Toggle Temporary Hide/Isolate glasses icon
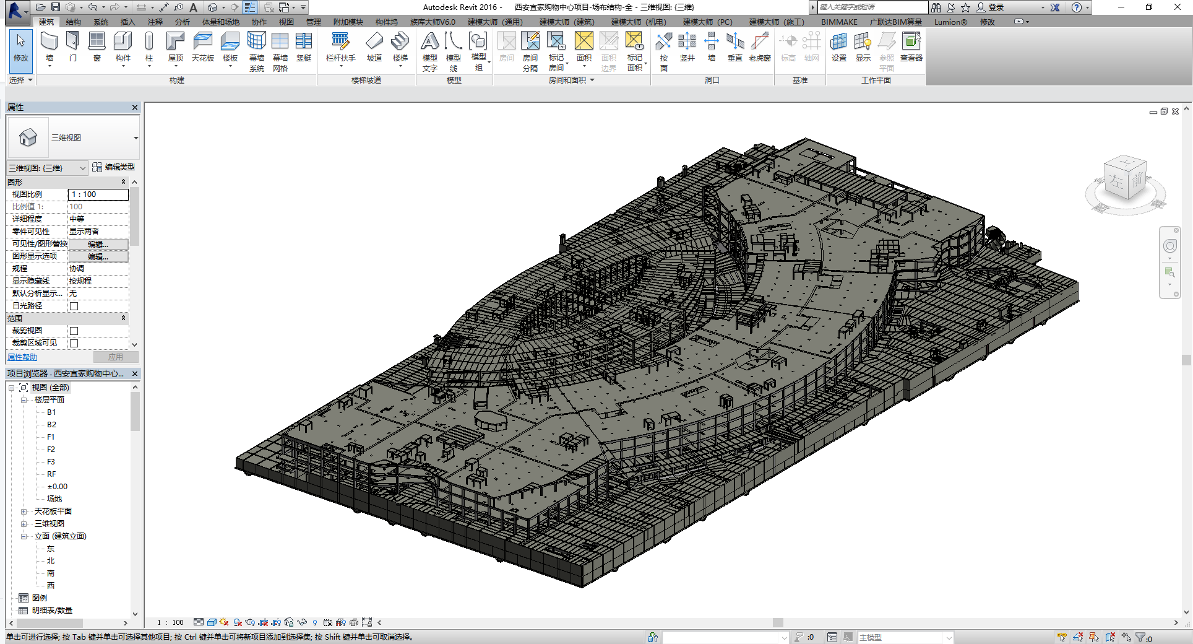This screenshot has width=1193, height=644. tap(302, 622)
